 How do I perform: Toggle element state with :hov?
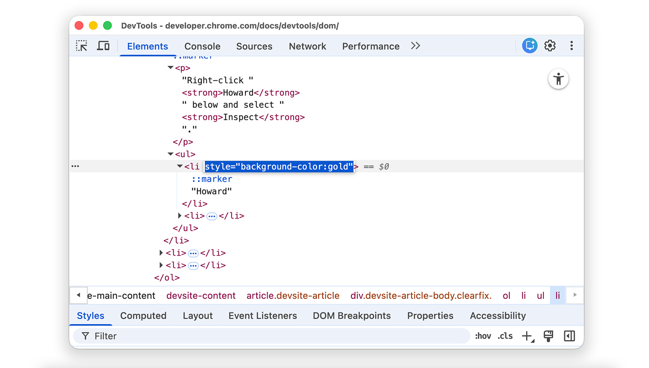[x=483, y=336]
